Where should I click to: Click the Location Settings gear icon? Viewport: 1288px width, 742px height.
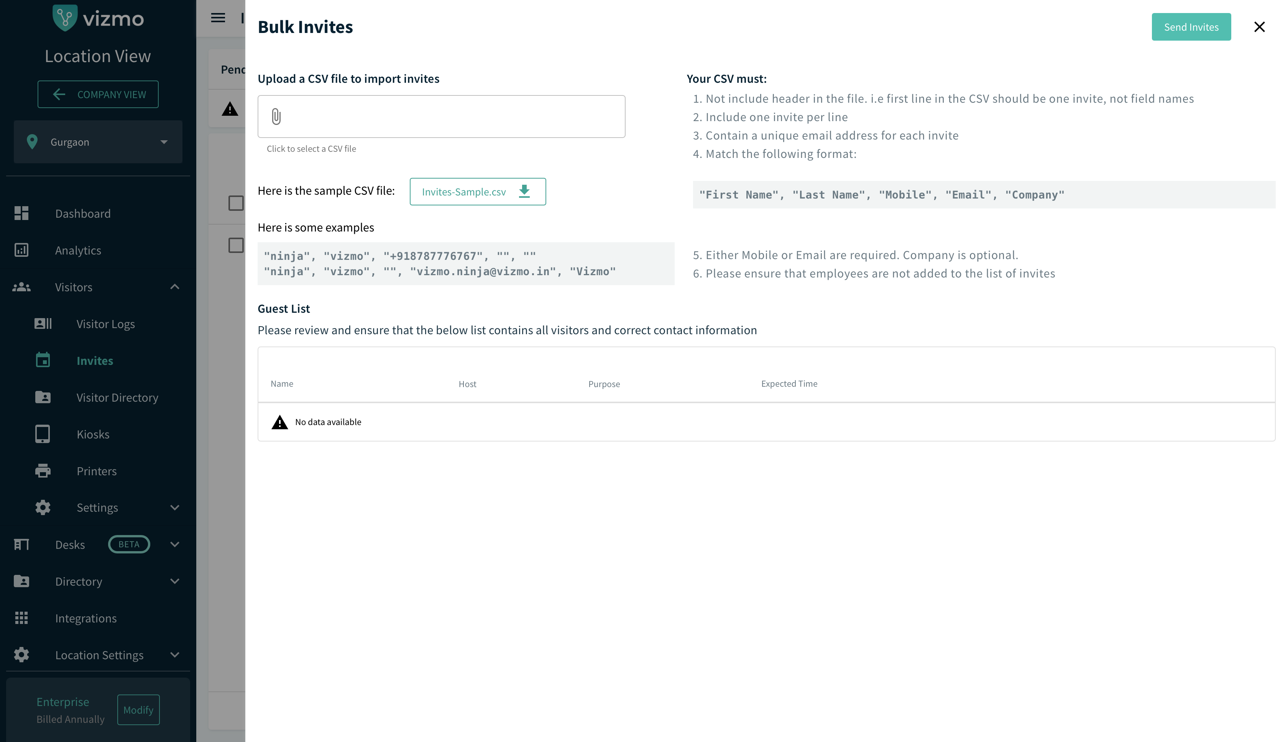click(21, 654)
